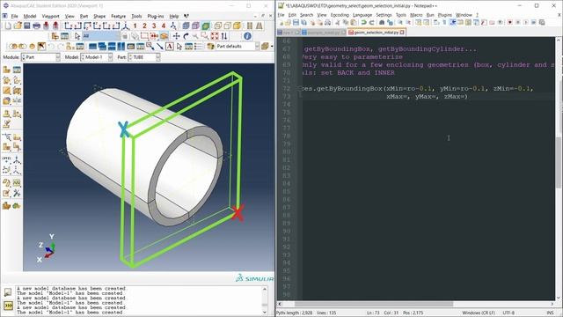Open the selection filter dropdown showing All
The width and height of the screenshot is (563, 317).
tap(101, 36)
